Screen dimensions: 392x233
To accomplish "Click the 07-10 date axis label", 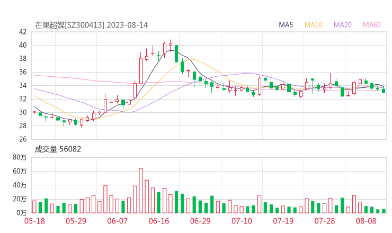I will coord(242,221).
